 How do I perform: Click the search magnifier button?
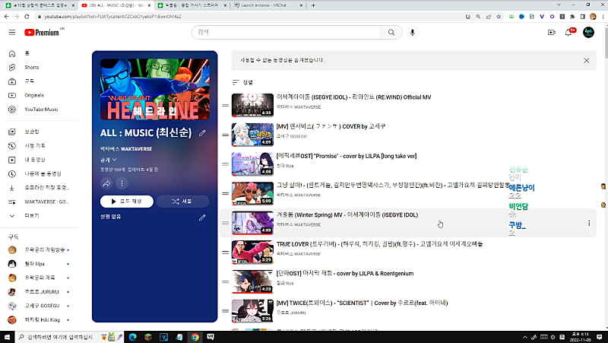tap(391, 33)
